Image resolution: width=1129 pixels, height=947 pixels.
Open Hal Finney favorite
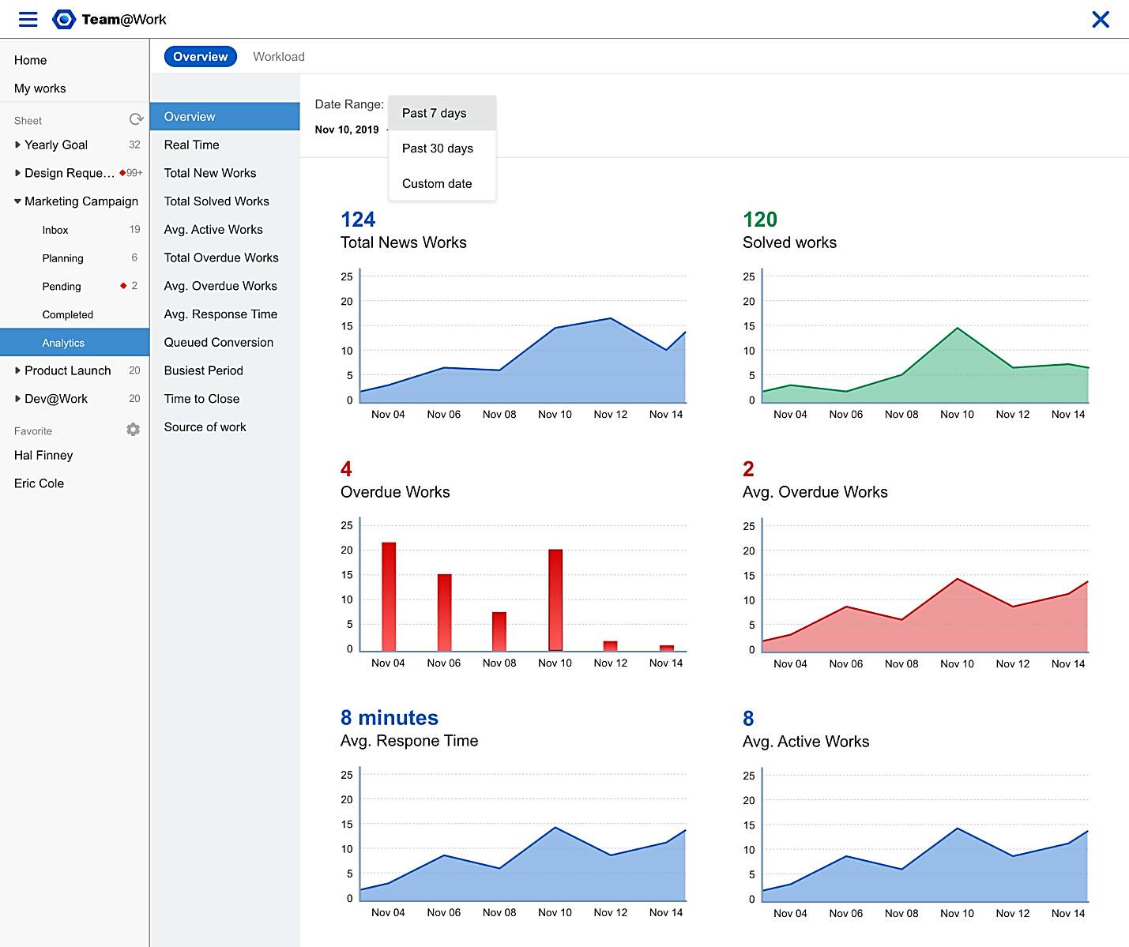43,456
